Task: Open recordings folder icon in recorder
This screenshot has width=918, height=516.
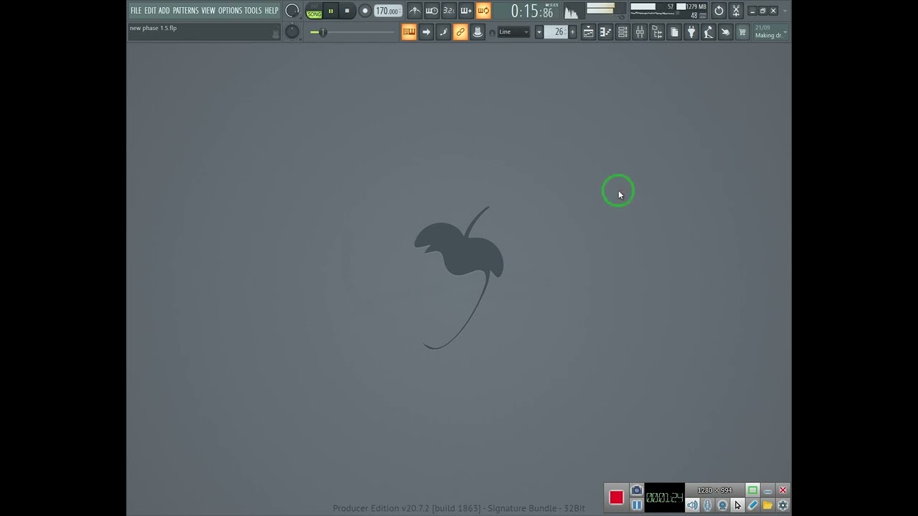Action: pyautogui.click(x=767, y=505)
